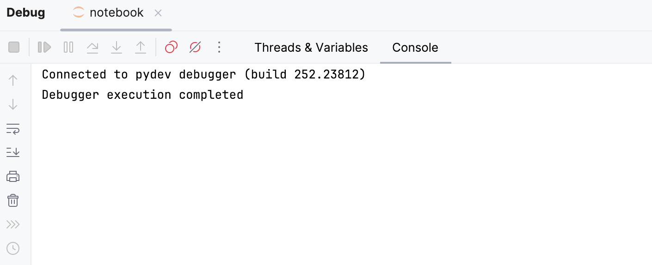Select the notebook debug session tab
This screenshot has width=652, height=265.
pos(116,13)
